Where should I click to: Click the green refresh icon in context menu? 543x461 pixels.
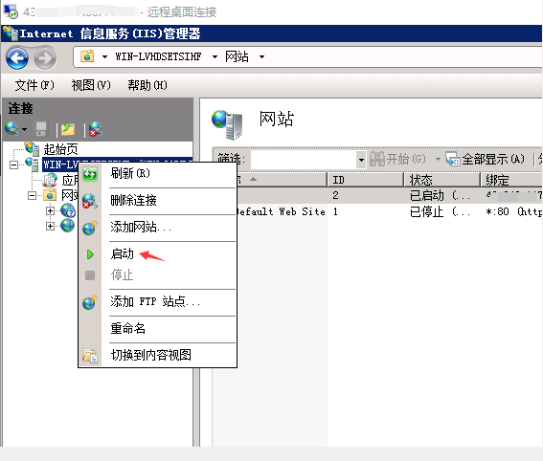[90, 174]
